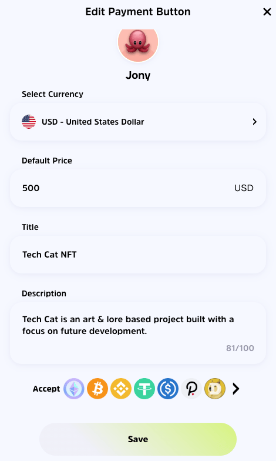Click inside the Description text area
This screenshot has height=461, width=276.
(x=138, y=333)
